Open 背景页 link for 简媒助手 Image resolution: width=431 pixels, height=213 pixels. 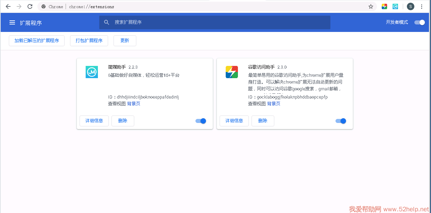point(134,104)
